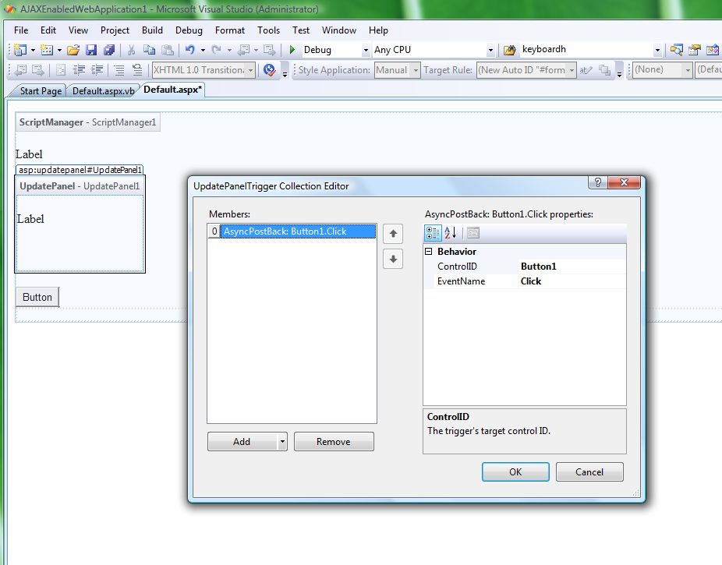The image size is (722, 565).
Task: Switch to the Start Page tab
Action: tap(41, 90)
